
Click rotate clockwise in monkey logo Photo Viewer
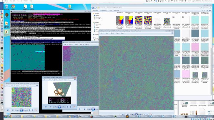click(x=70, y=107)
